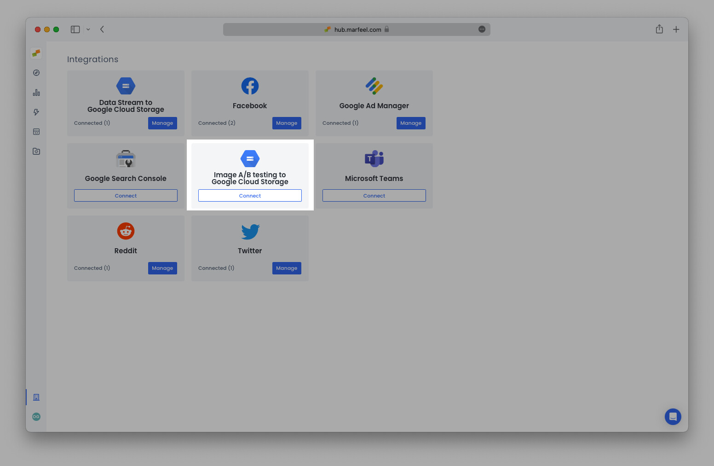This screenshot has width=714, height=466.
Task: Click the Marfeel logo at the sidebar top
Action: tap(36, 53)
